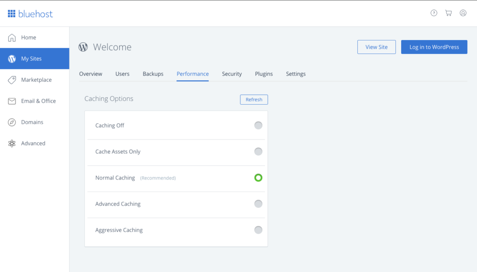Open the shopping cart icon
Image resolution: width=477 pixels, height=272 pixels.
(449, 13)
